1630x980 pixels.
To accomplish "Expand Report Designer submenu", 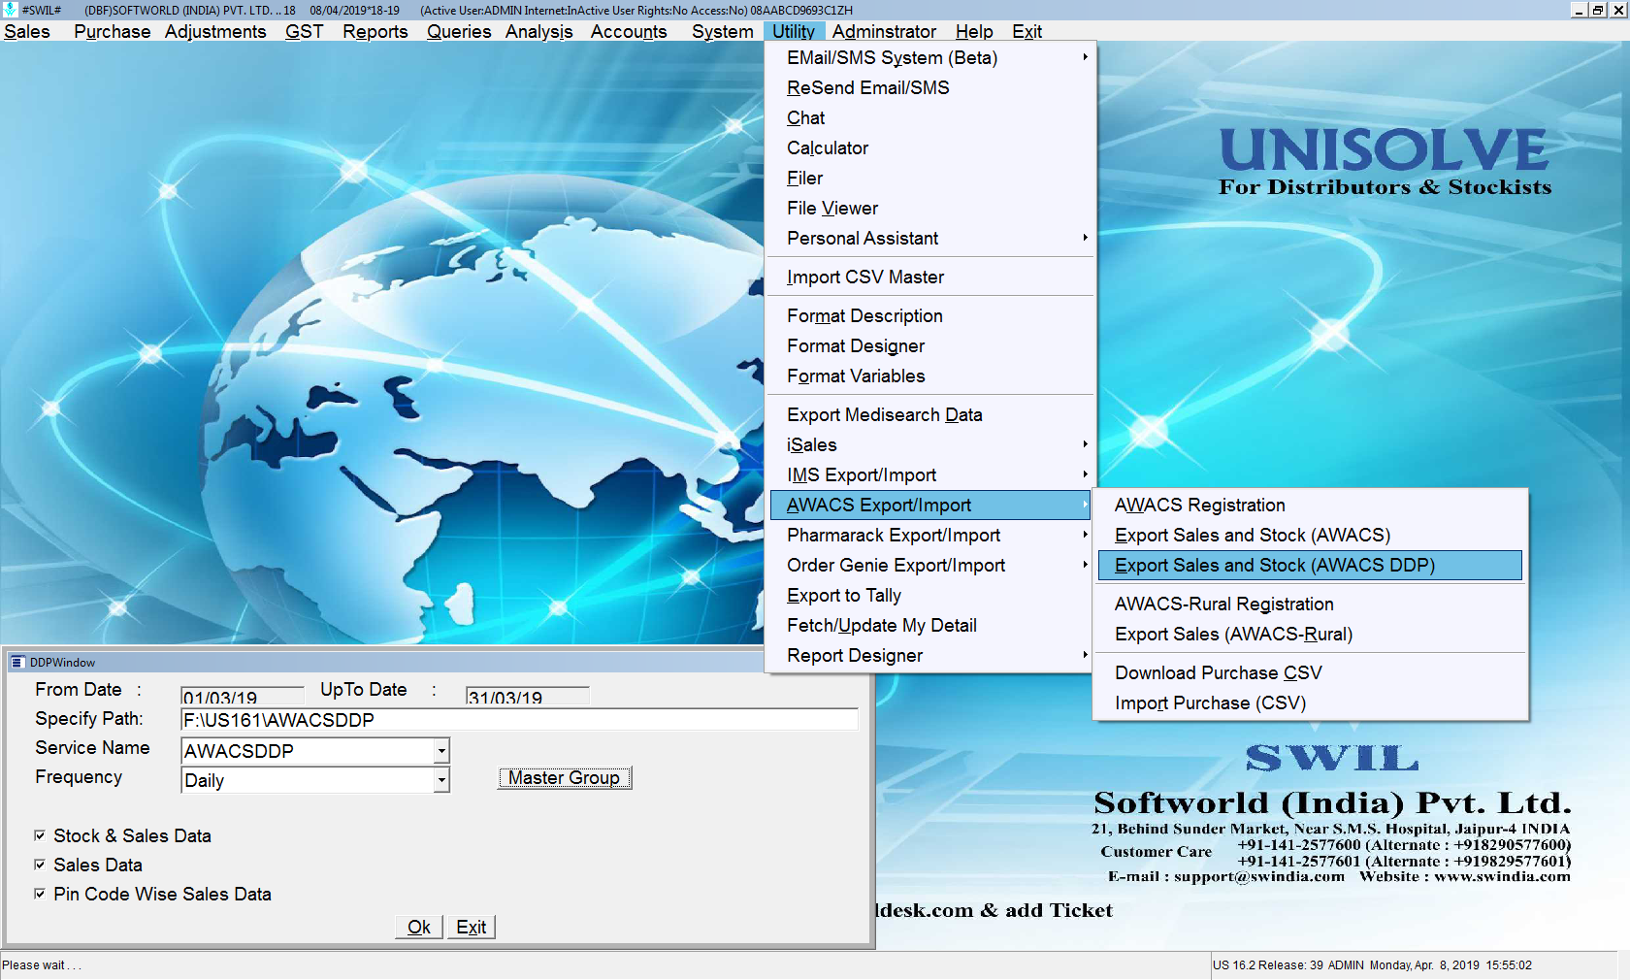I will [x=1085, y=655].
